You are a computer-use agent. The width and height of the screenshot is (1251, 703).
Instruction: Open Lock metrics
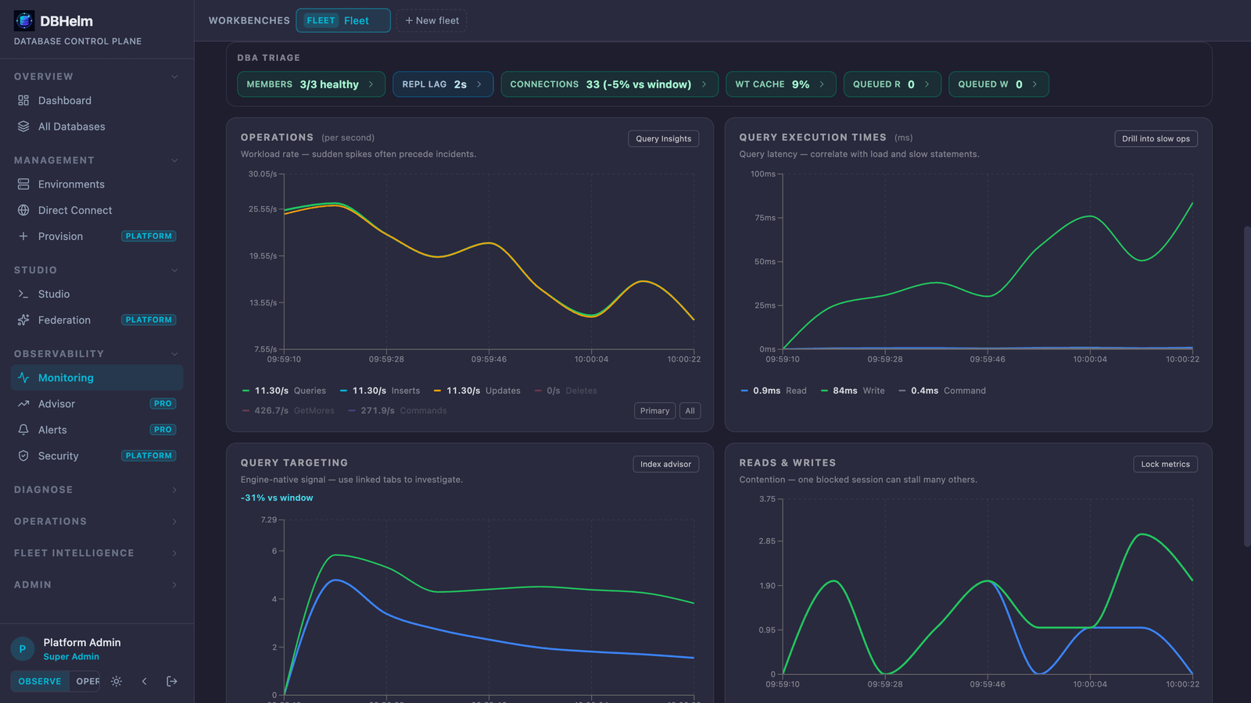[1165, 464]
